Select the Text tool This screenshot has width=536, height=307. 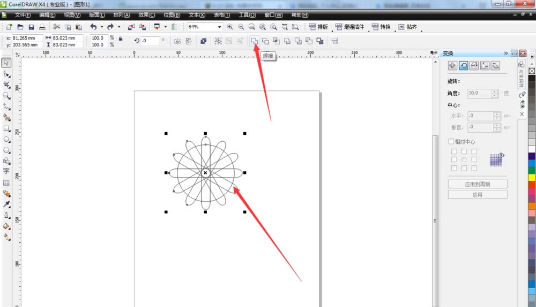pos(6,171)
